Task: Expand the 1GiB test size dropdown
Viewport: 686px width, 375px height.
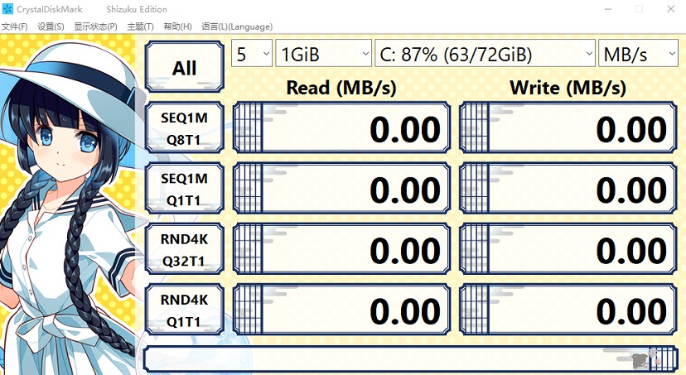Action: point(323,53)
